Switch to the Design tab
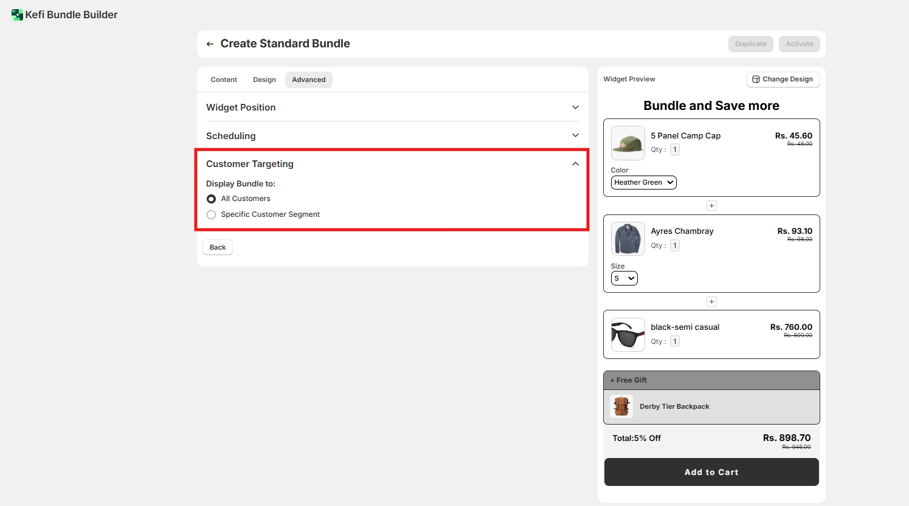Image resolution: width=909 pixels, height=506 pixels. (264, 80)
